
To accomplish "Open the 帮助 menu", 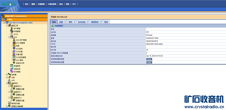I will click(x=68, y=4).
